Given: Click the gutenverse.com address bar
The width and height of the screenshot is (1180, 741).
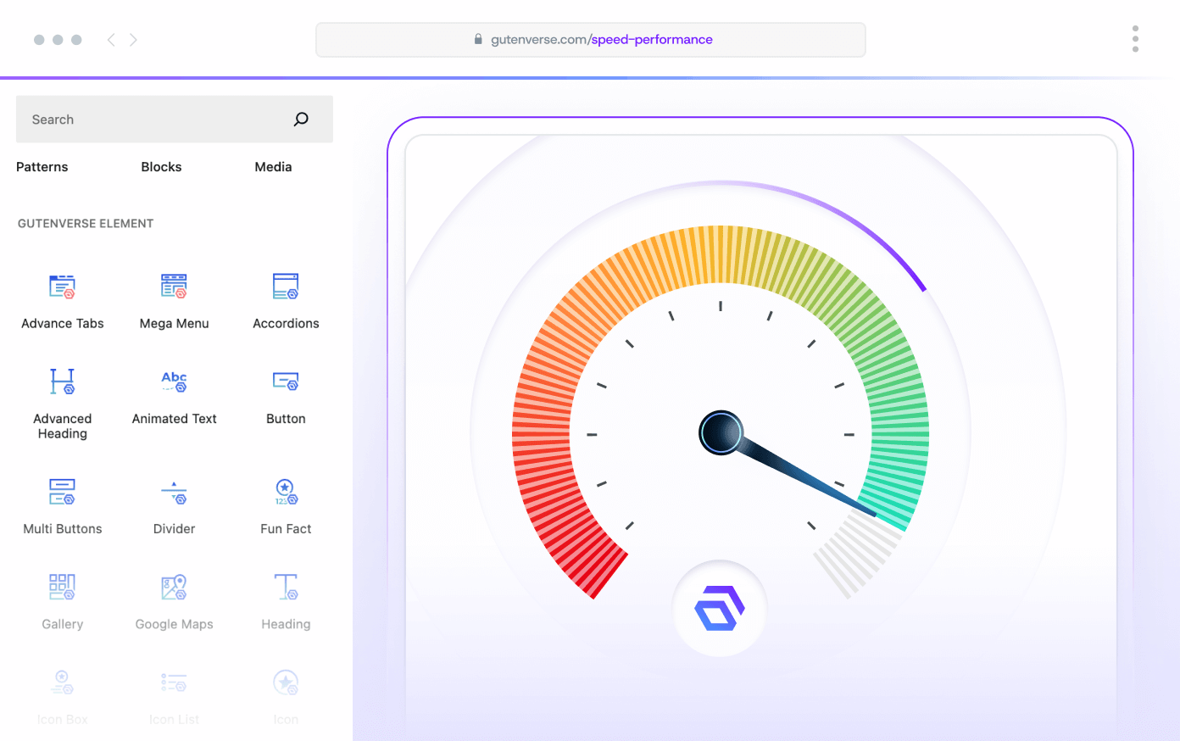Looking at the screenshot, I should point(591,40).
